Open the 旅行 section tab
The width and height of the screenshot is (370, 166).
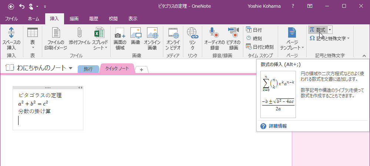88,69
